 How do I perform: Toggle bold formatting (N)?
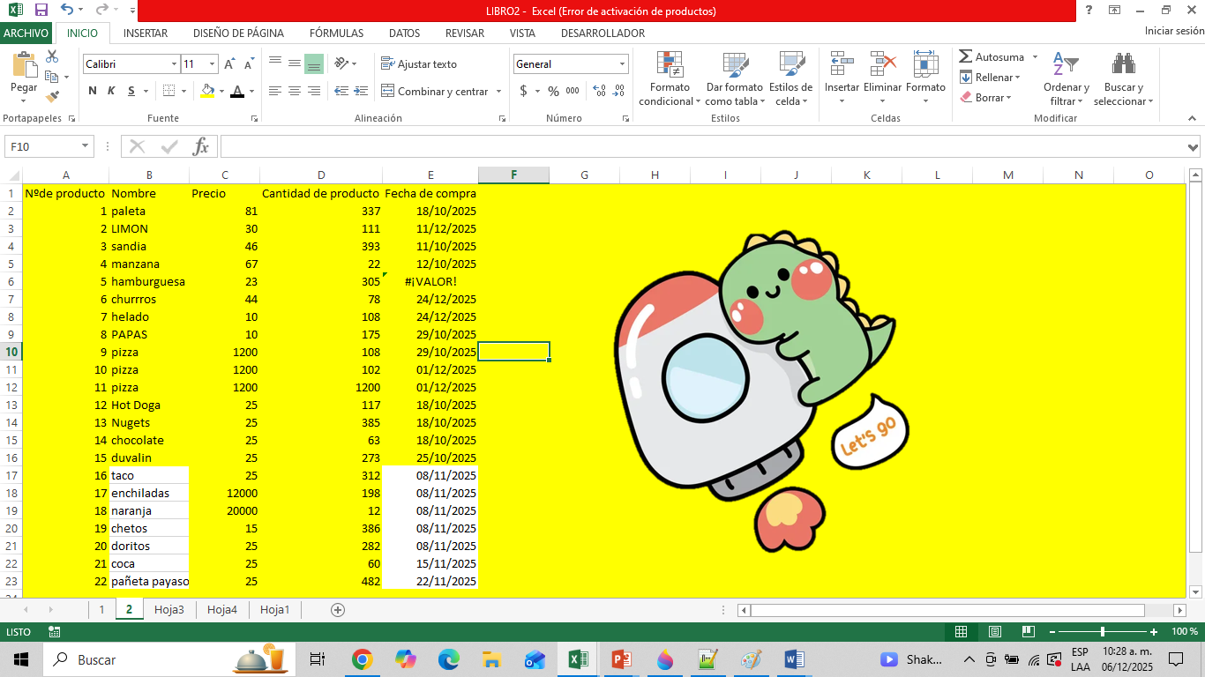tap(93, 91)
